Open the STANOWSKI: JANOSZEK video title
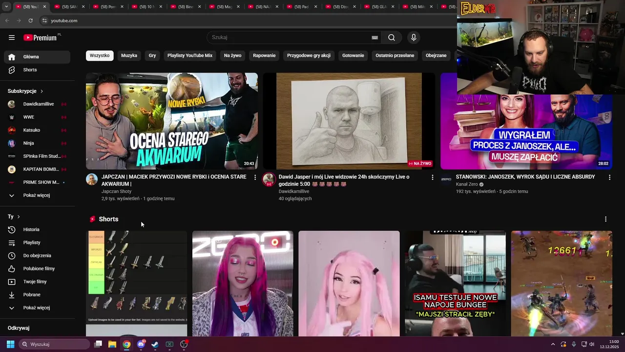This screenshot has height=352, width=625. click(525, 177)
